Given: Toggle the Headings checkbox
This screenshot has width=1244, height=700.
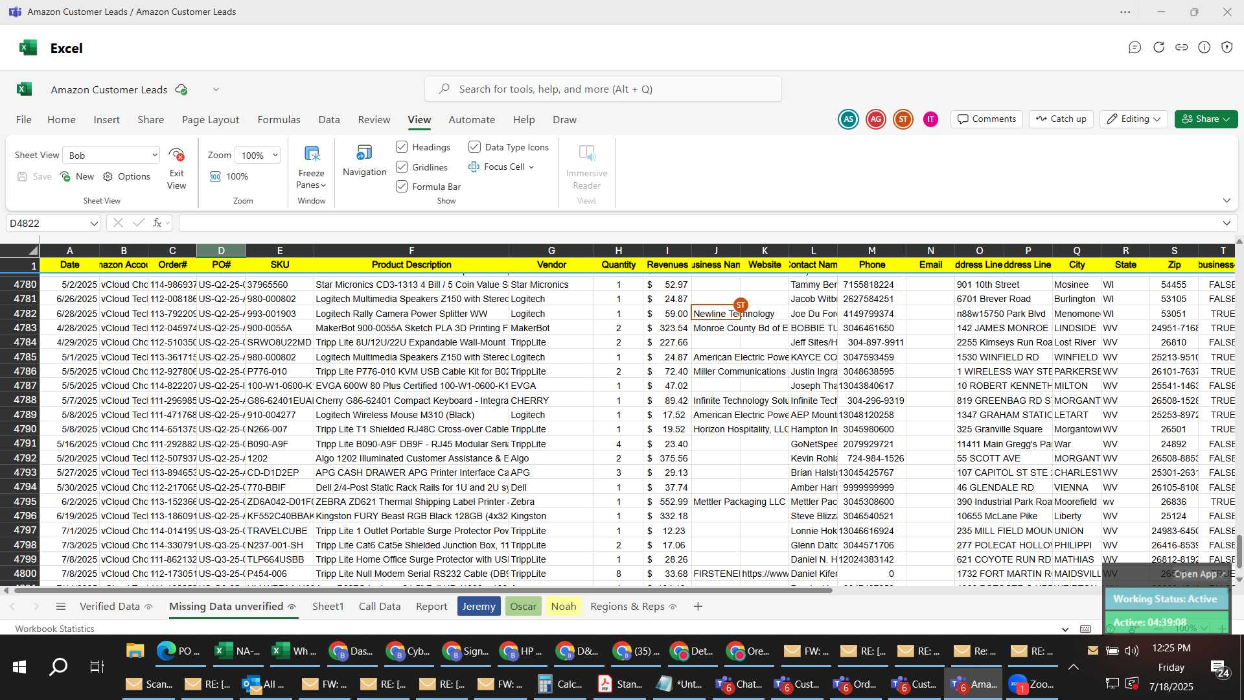Looking at the screenshot, I should pos(402,147).
